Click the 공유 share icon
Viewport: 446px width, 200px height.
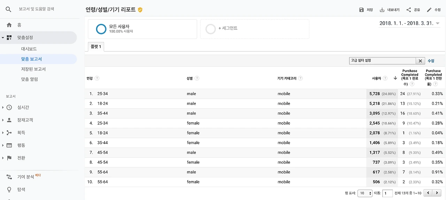tap(409, 10)
